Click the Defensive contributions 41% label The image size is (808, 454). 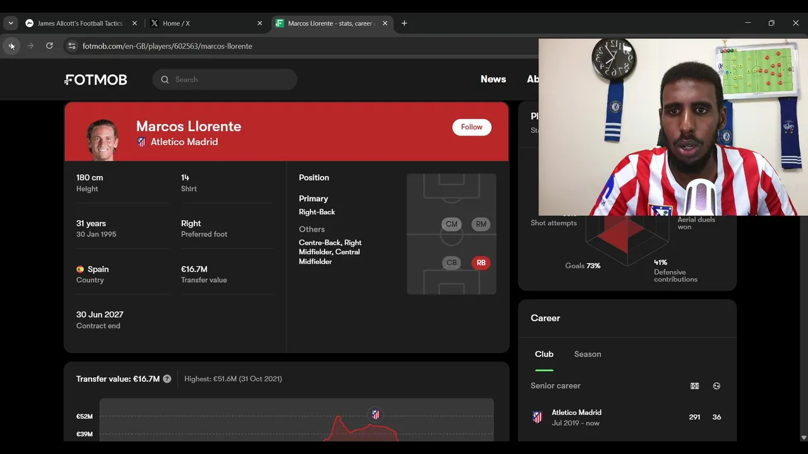click(675, 271)
